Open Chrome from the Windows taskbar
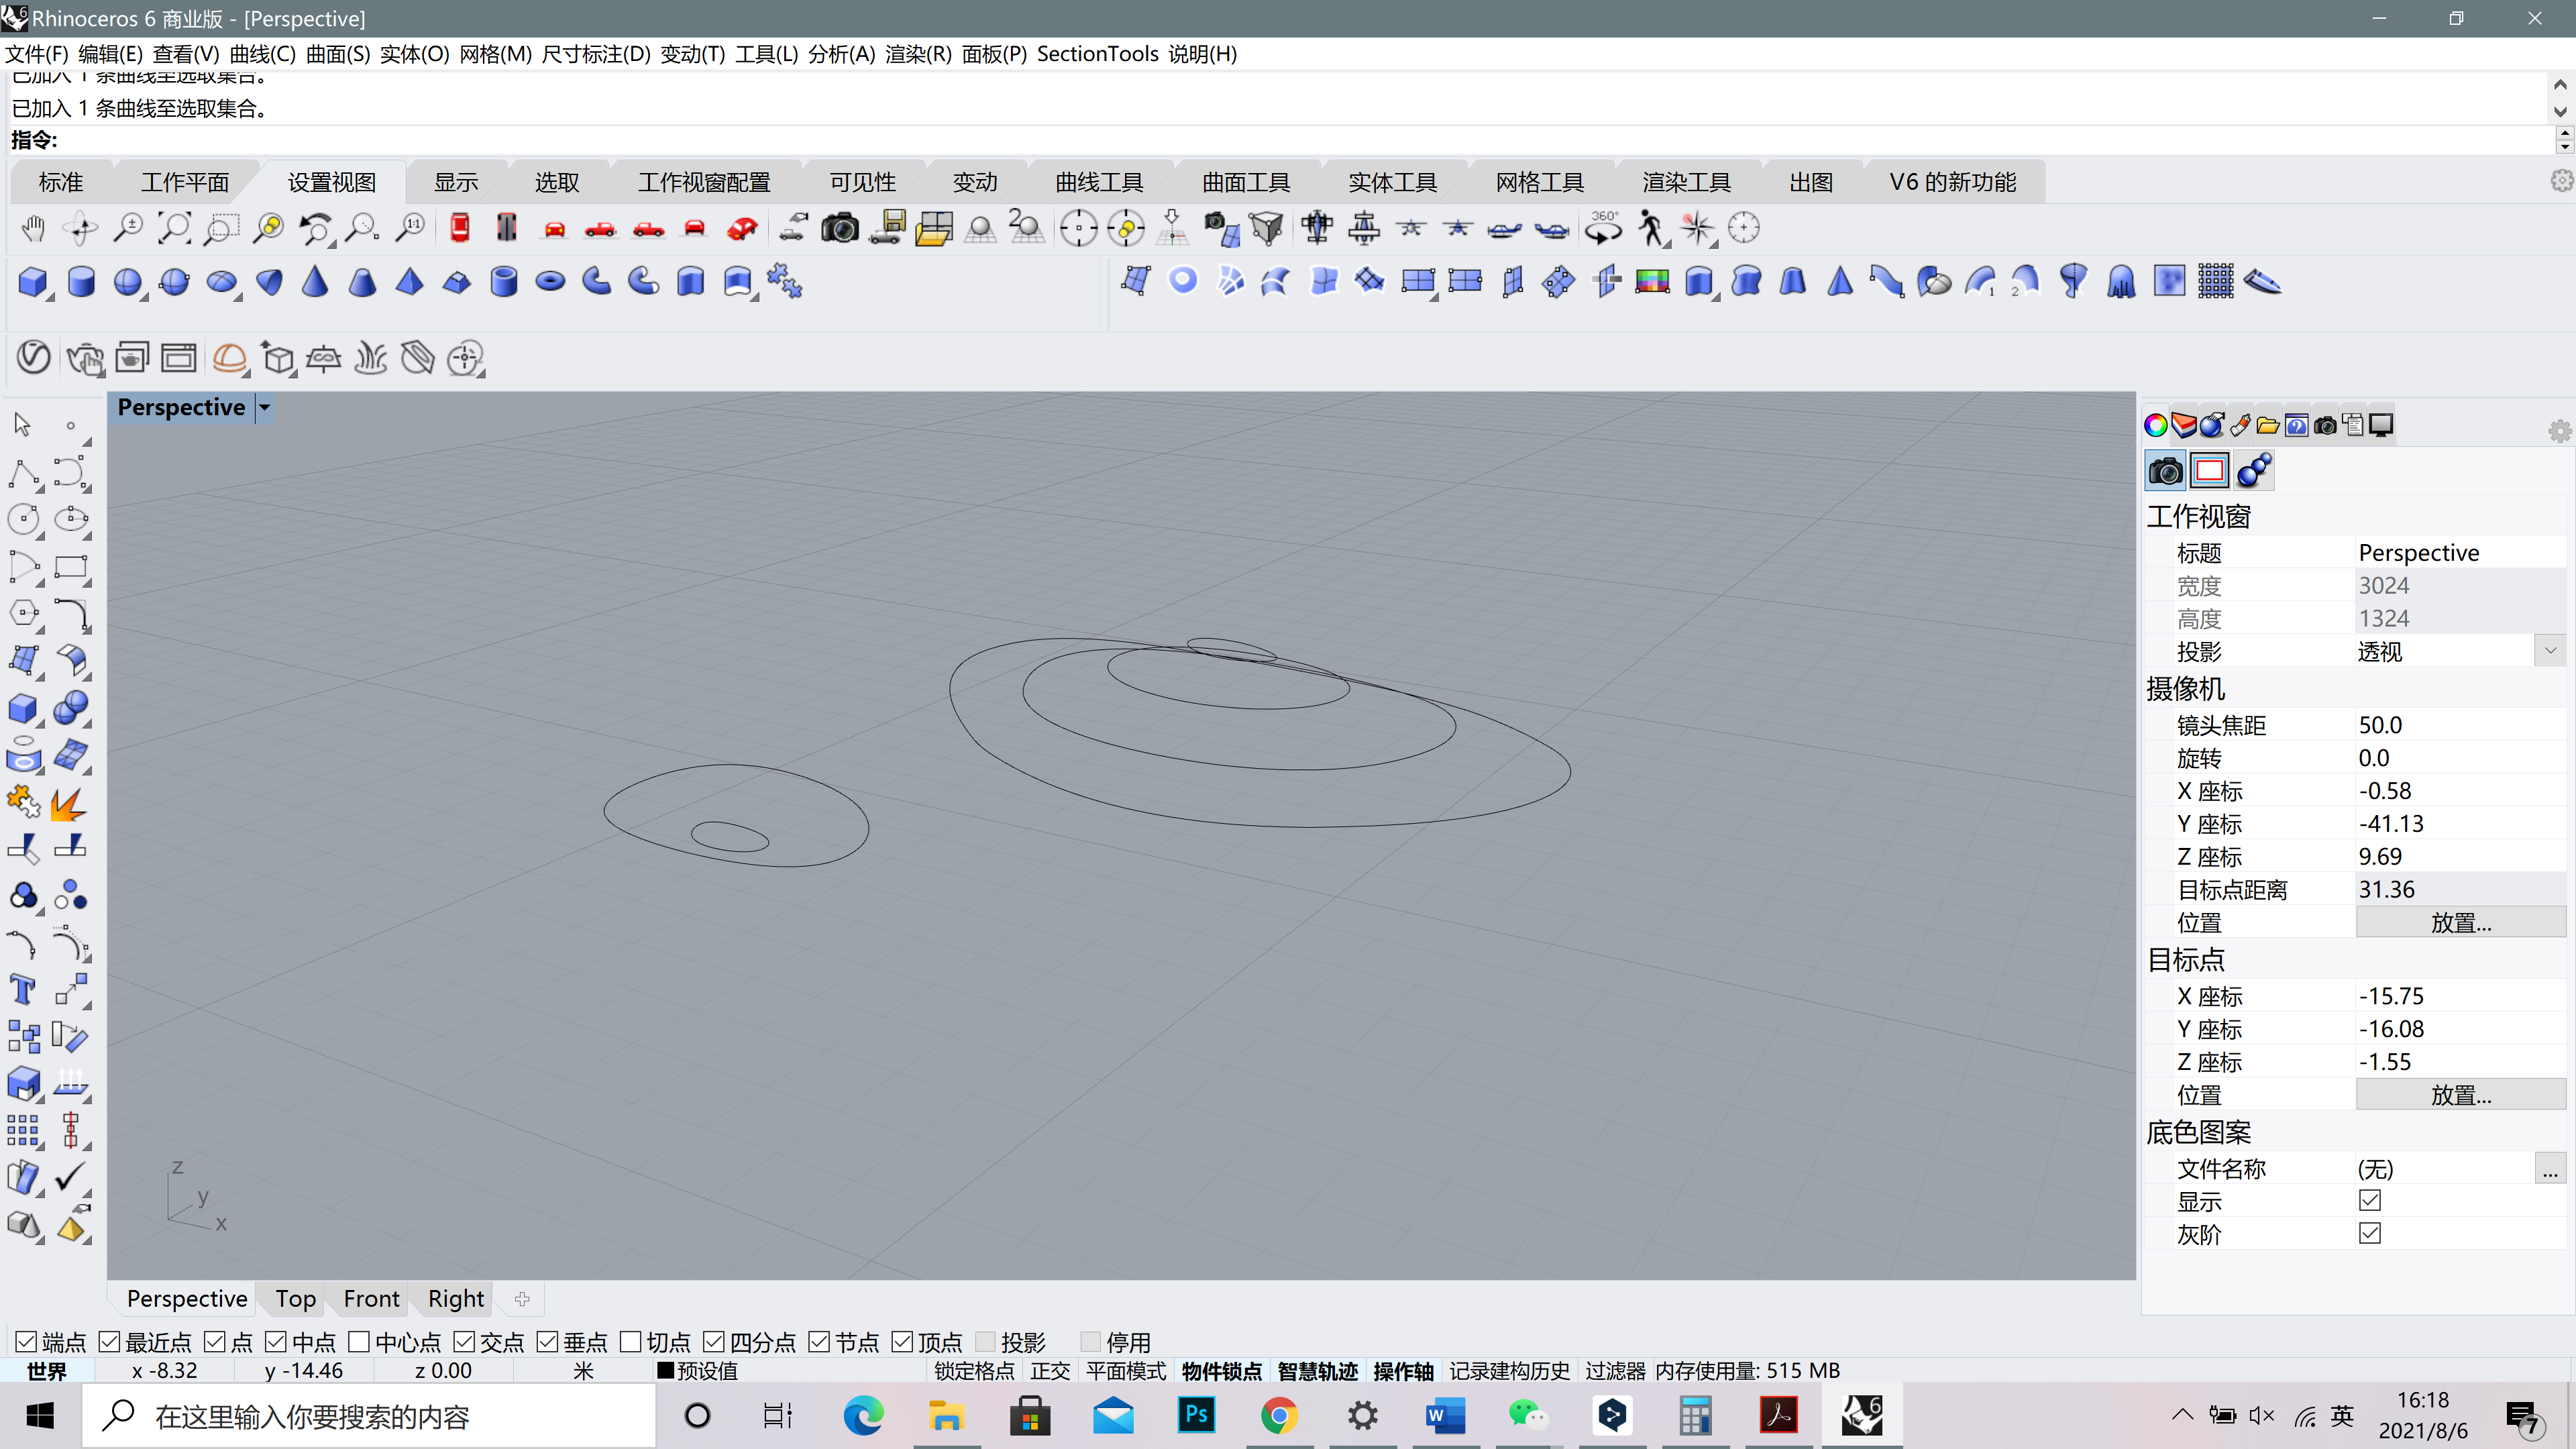 pos(1279,1415)
